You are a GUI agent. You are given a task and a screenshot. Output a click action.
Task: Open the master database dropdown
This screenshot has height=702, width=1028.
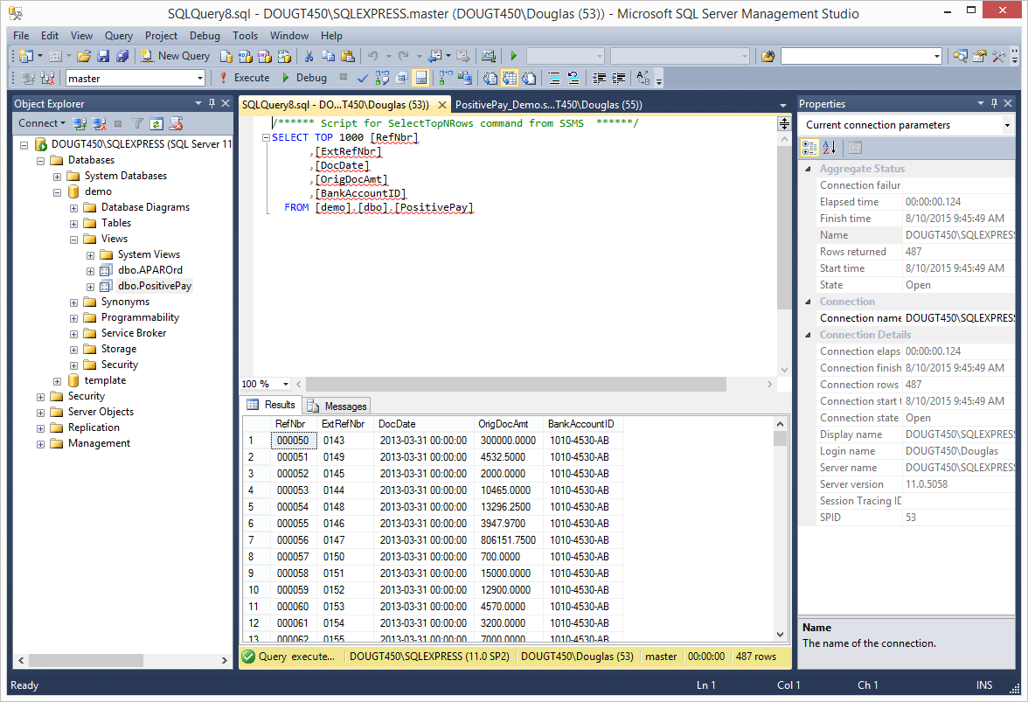[200, 78]
